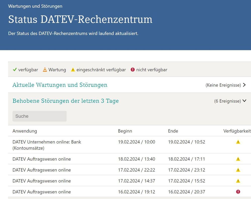Image resolution: width=251 pixels, height=199 pixels.
Task: Click begin time 17.02.2024 / 14:37
Action: (136, 181)
